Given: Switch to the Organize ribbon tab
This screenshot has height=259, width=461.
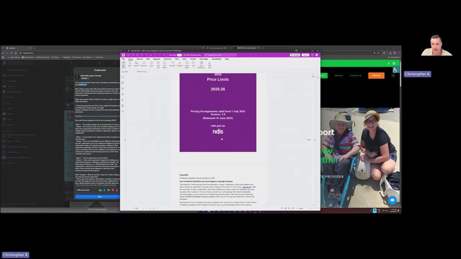Looking at the screenshot, I should 157,59.
